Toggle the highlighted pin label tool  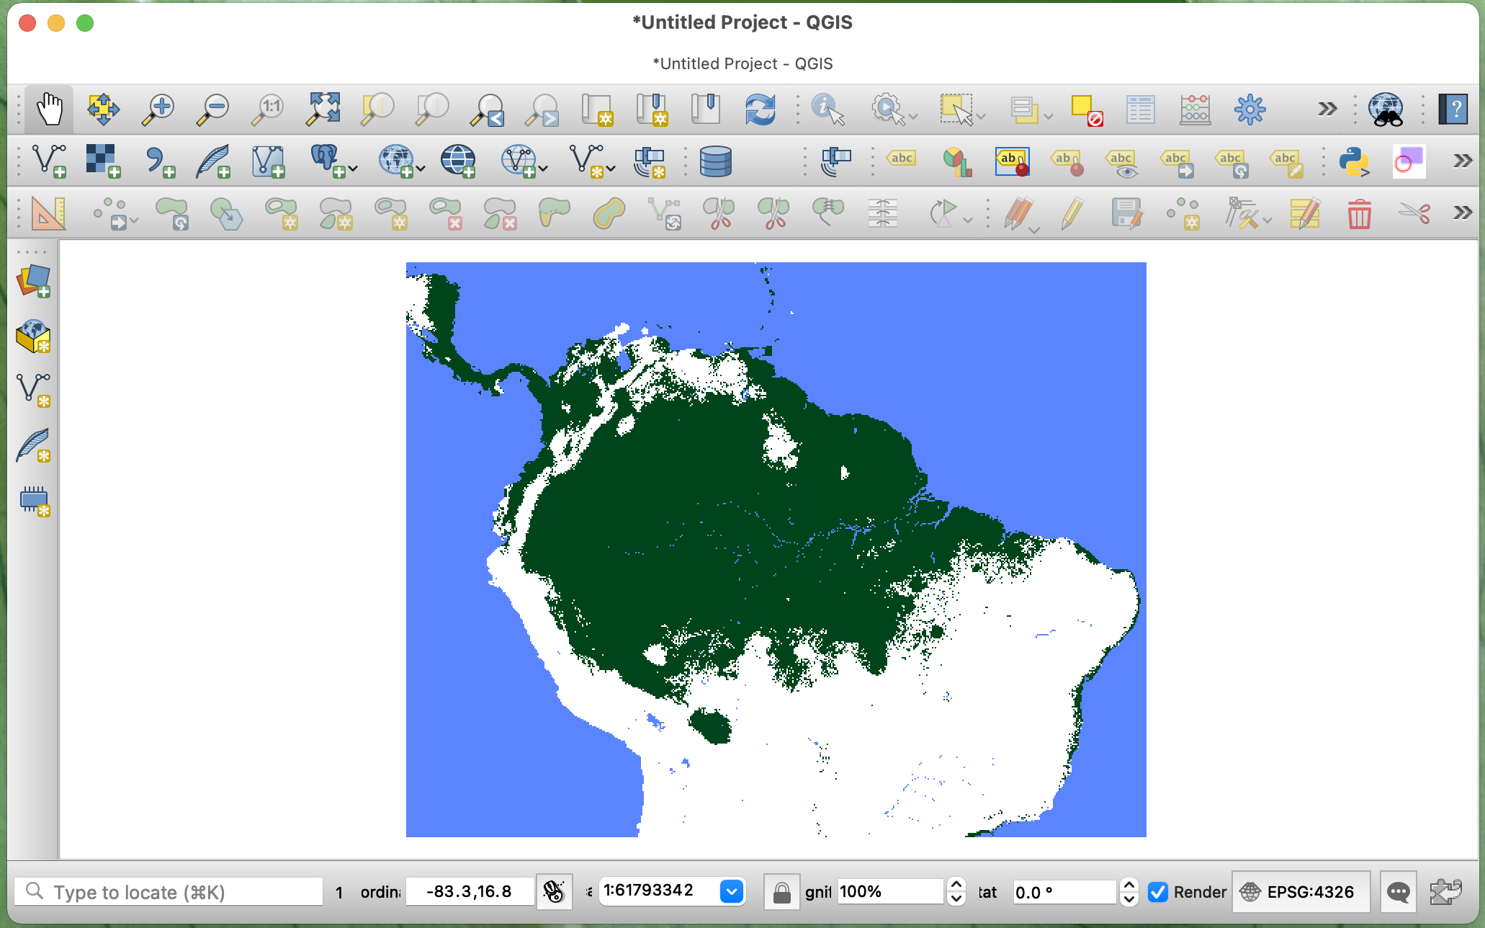pos(1012,160)
